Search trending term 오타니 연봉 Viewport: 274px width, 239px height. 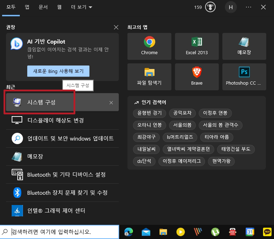tap(150, 125)
